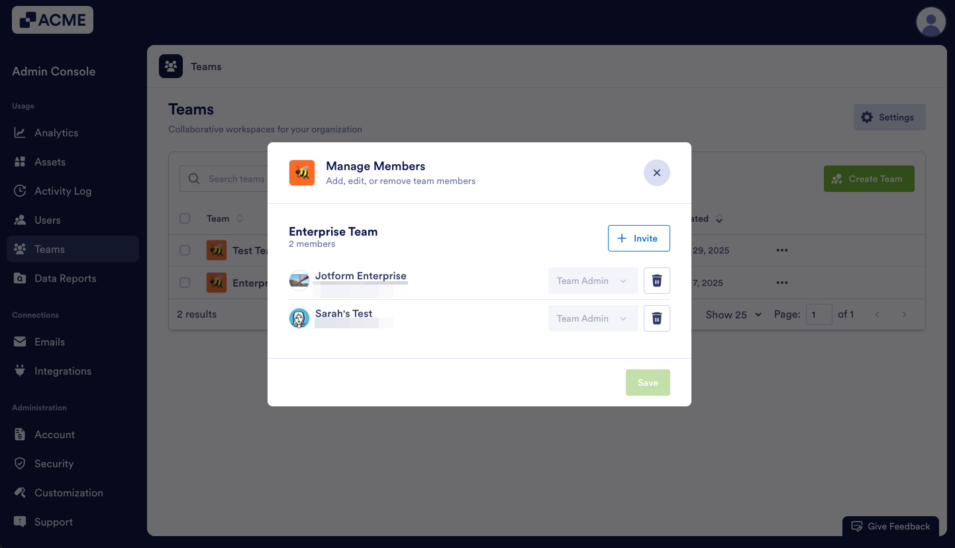Open Sarah's Test role dropdown
Viewport: 955px width, 548px height.
pyautogui.click(x=593, y=318)
